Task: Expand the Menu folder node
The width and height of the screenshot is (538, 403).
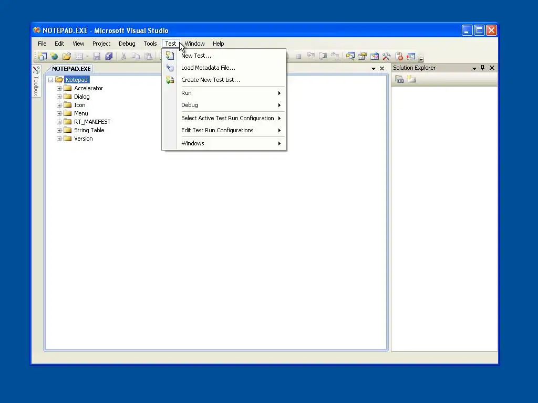Action: click(59, 113)
